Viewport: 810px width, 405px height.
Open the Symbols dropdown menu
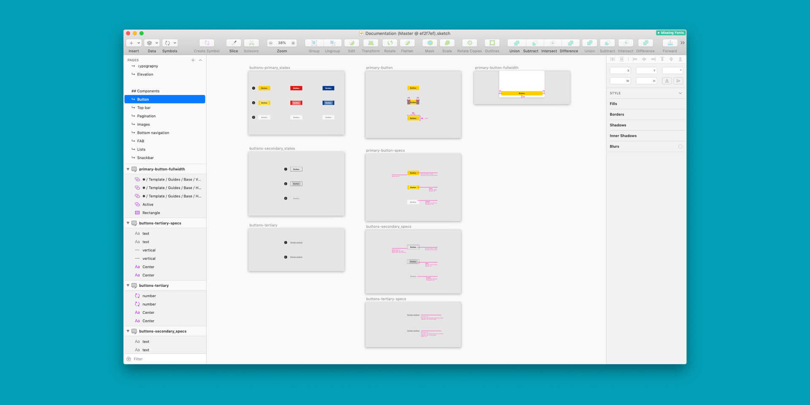click(x=170, y=43)
